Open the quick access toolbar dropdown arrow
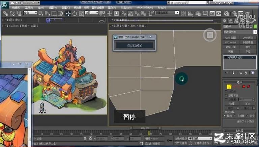259x147 pixels. [39, 3]
